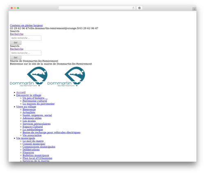The image size is (205, 174).
Task: Open 'Conseil municipal' link
Action: 34,144
